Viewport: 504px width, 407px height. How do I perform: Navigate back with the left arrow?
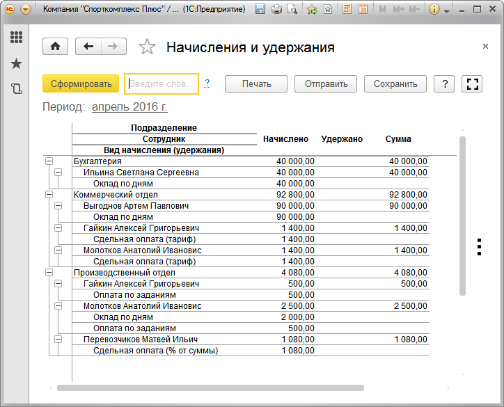[x=88, y=47]
